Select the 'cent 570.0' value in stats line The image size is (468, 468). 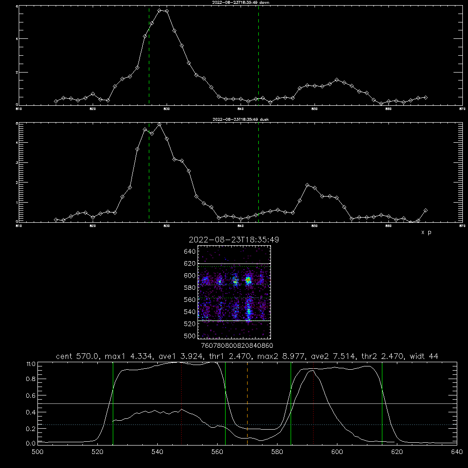coord(77,356)
